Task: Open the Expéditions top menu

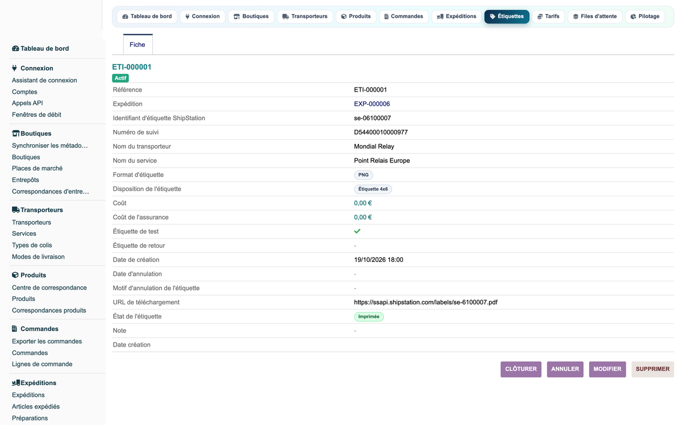Action: (x=457, y=17)
